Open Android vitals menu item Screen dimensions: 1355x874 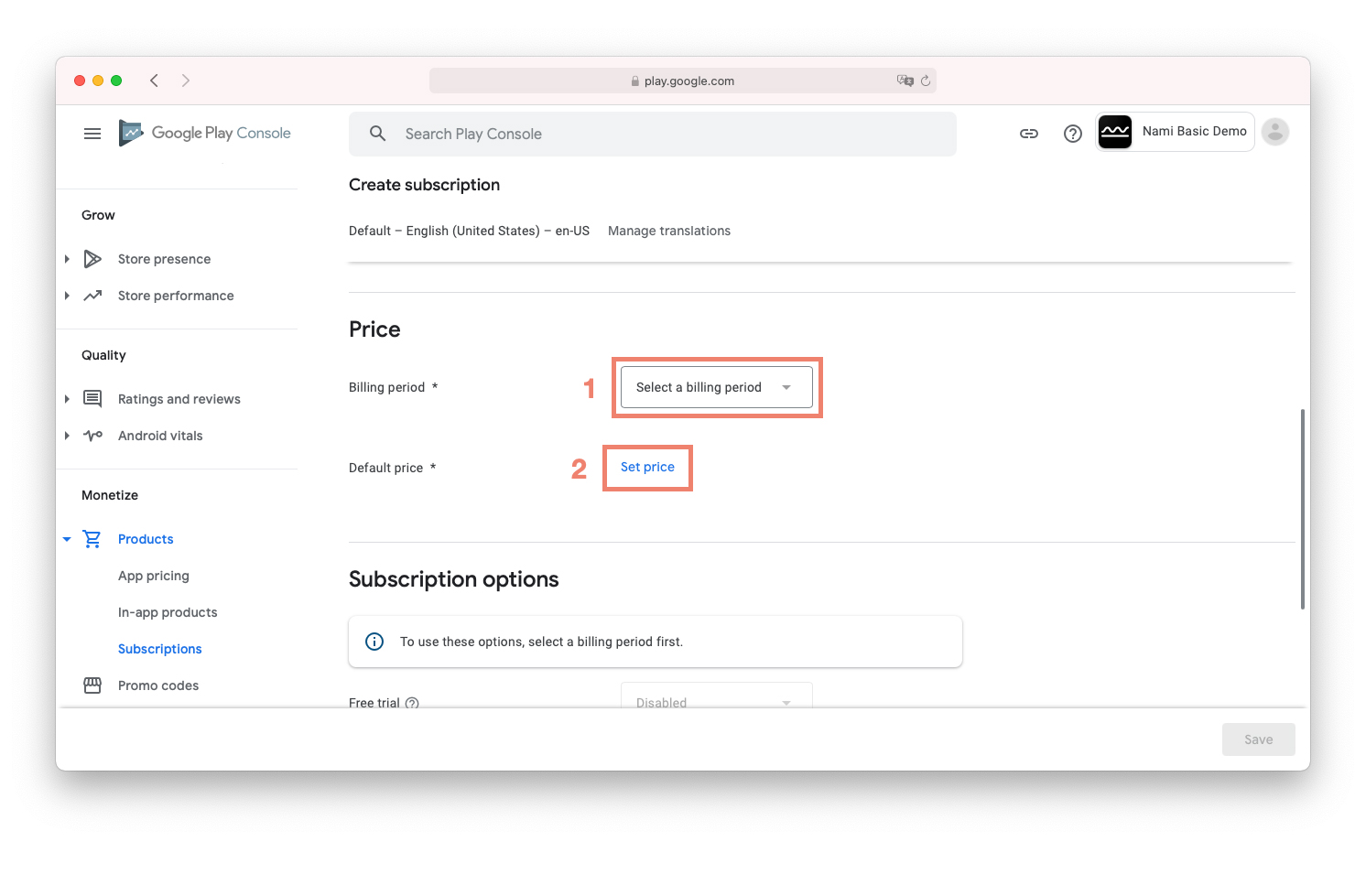[x=160, y=436]
